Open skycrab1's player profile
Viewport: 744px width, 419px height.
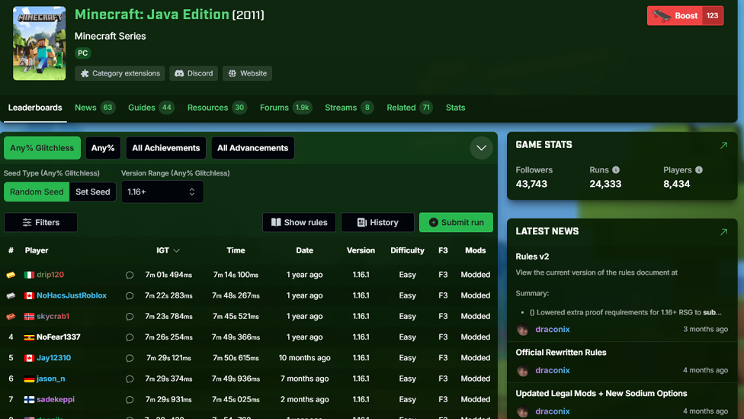53,317
